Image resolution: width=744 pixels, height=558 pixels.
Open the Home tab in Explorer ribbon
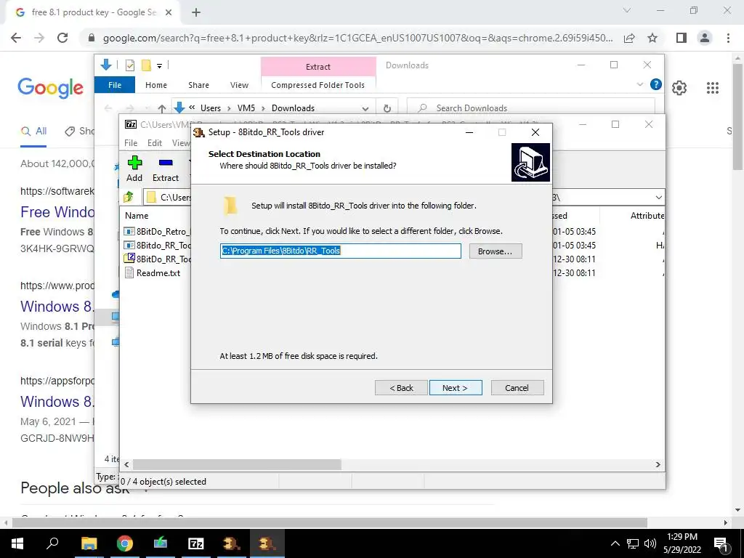pyautogui.click(x=156, y=85)
